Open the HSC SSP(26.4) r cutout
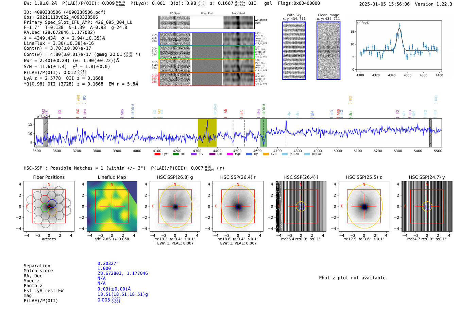The image size is (476, 324). coord(238,206)
